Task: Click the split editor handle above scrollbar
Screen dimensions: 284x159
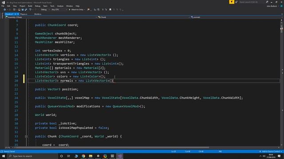Action: coord(281,20)
